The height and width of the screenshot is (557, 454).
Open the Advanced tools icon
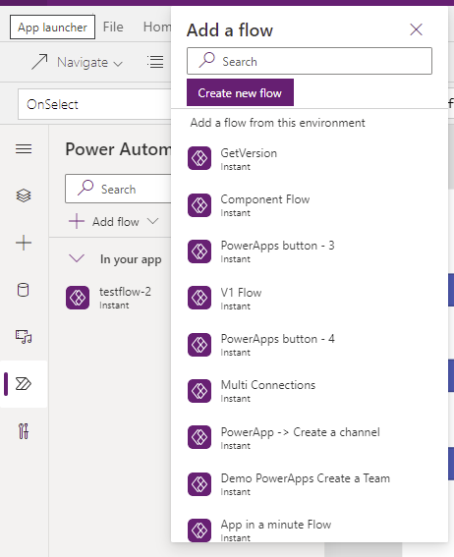[24, 431]
